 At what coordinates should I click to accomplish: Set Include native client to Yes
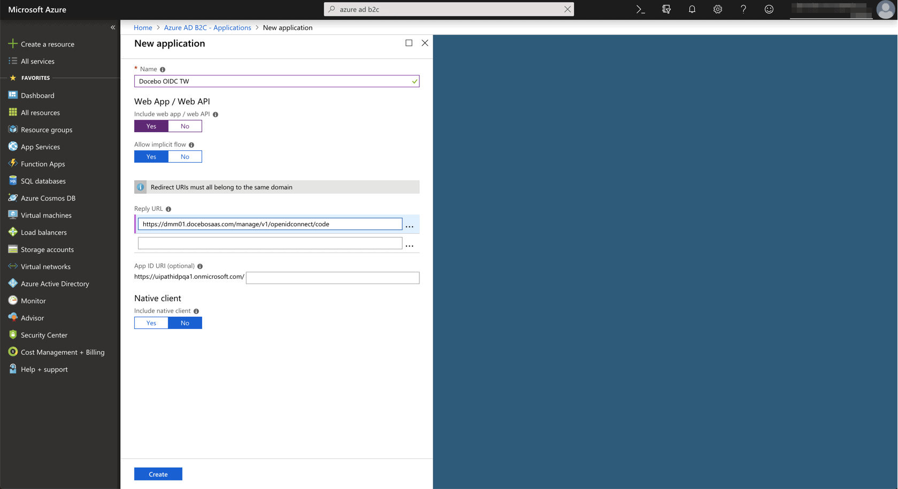click(151, 323)
